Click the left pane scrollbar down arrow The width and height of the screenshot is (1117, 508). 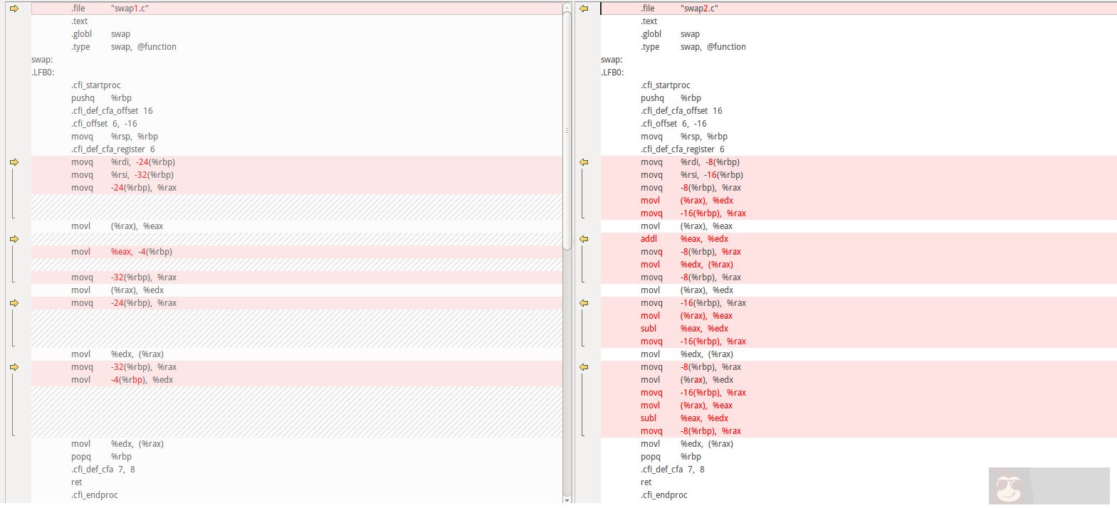click(x=567, y=499)
